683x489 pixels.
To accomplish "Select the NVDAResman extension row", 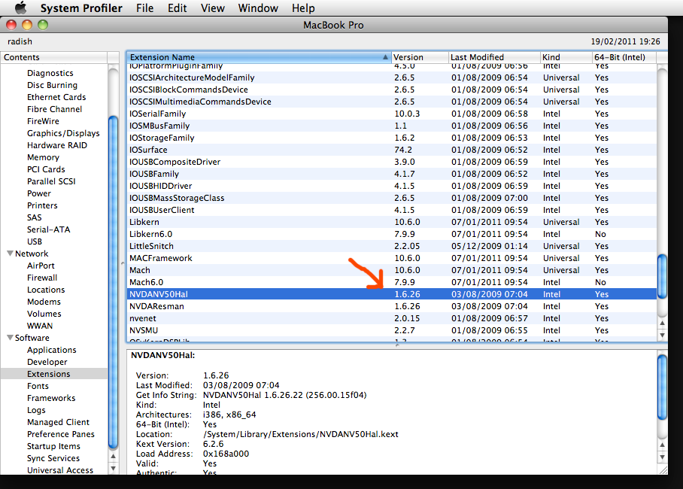I will pos(392,306).
